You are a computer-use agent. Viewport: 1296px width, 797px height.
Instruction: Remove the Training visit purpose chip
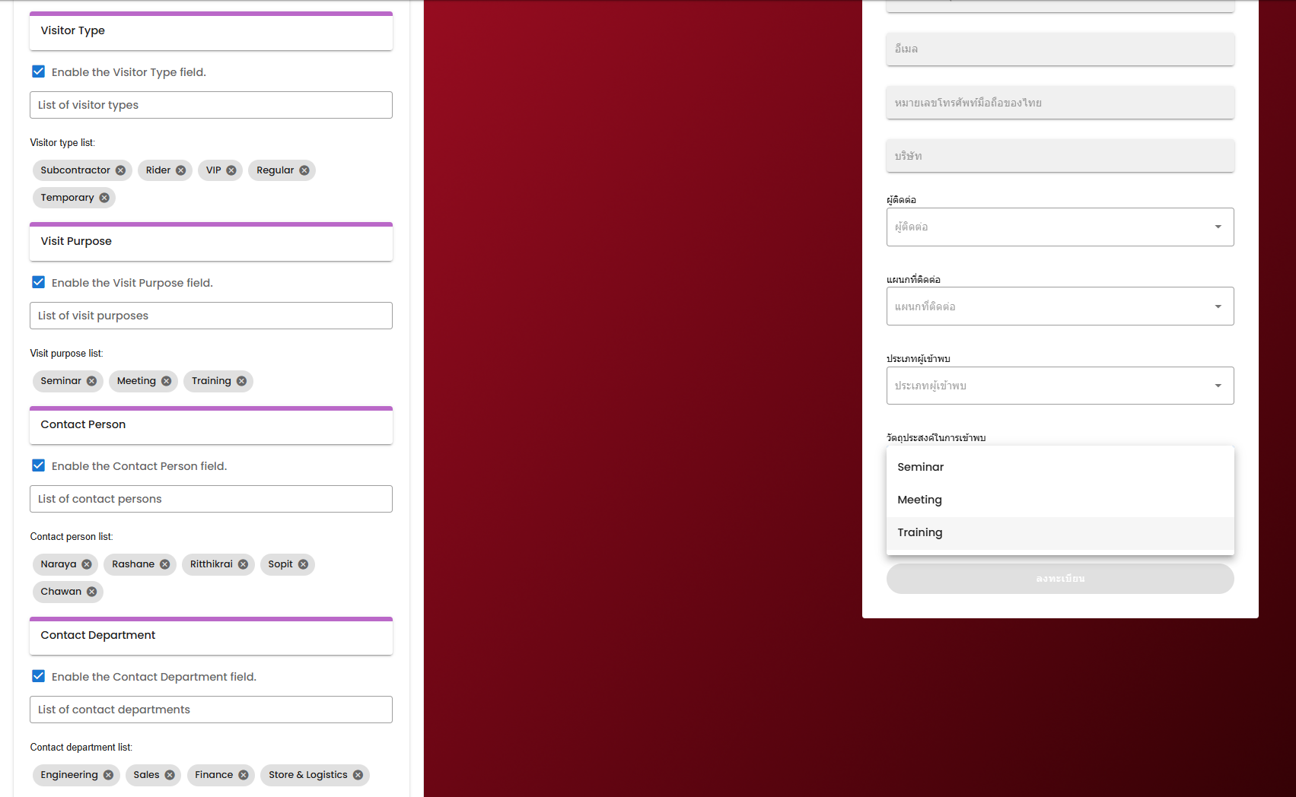pyautogui.click(x=241, y=381)
